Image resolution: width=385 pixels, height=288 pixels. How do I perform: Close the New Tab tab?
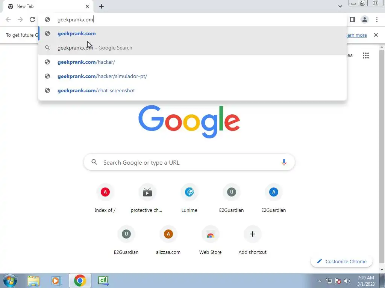click(x=87, y=6)
